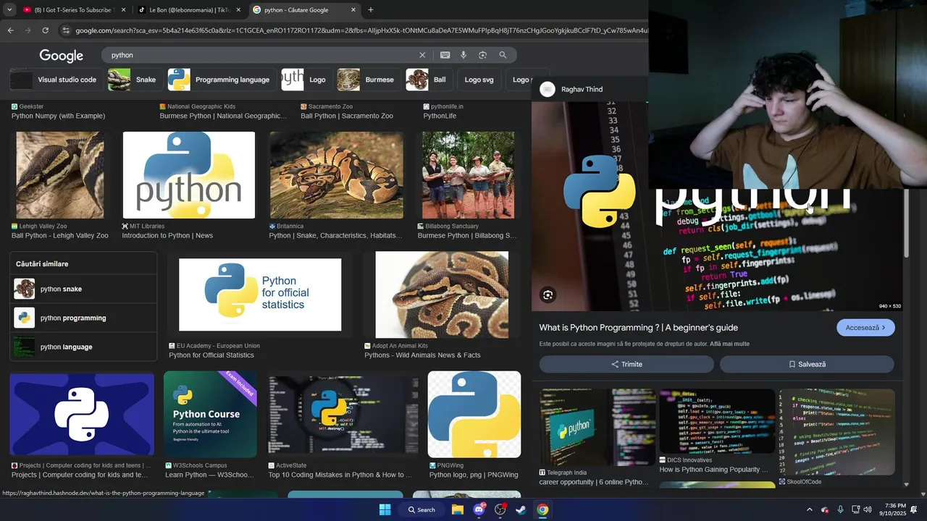Open Telegraph India related python image
Viewport: 927px width, 521px height.
597,427
